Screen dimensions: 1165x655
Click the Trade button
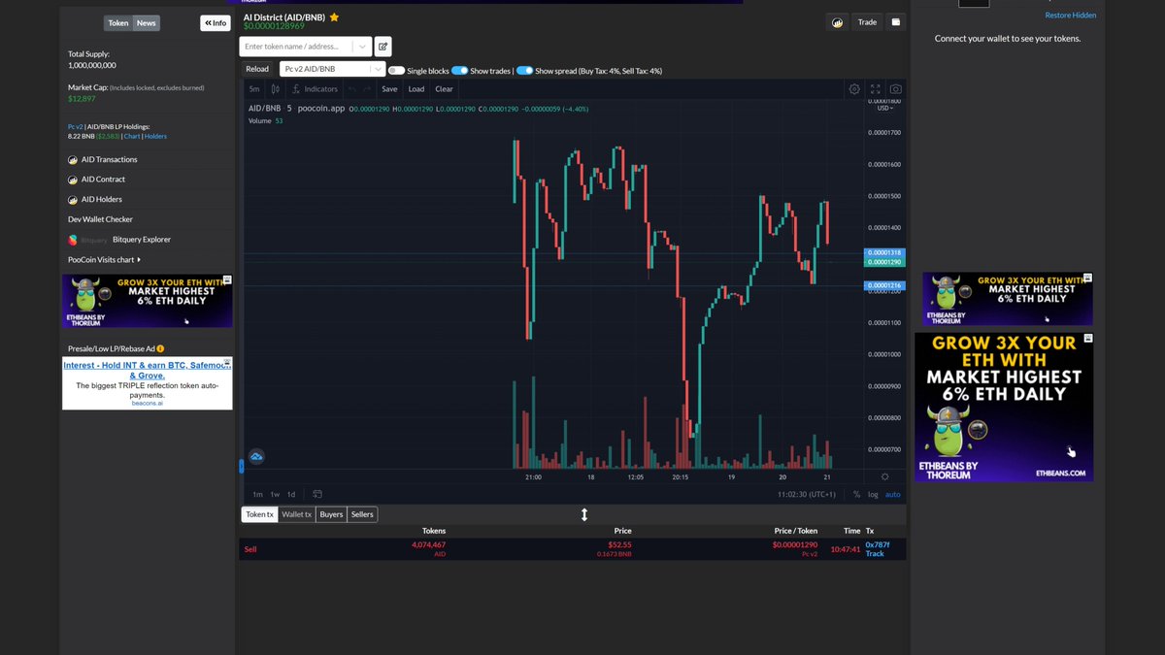[x=867, y=22]
